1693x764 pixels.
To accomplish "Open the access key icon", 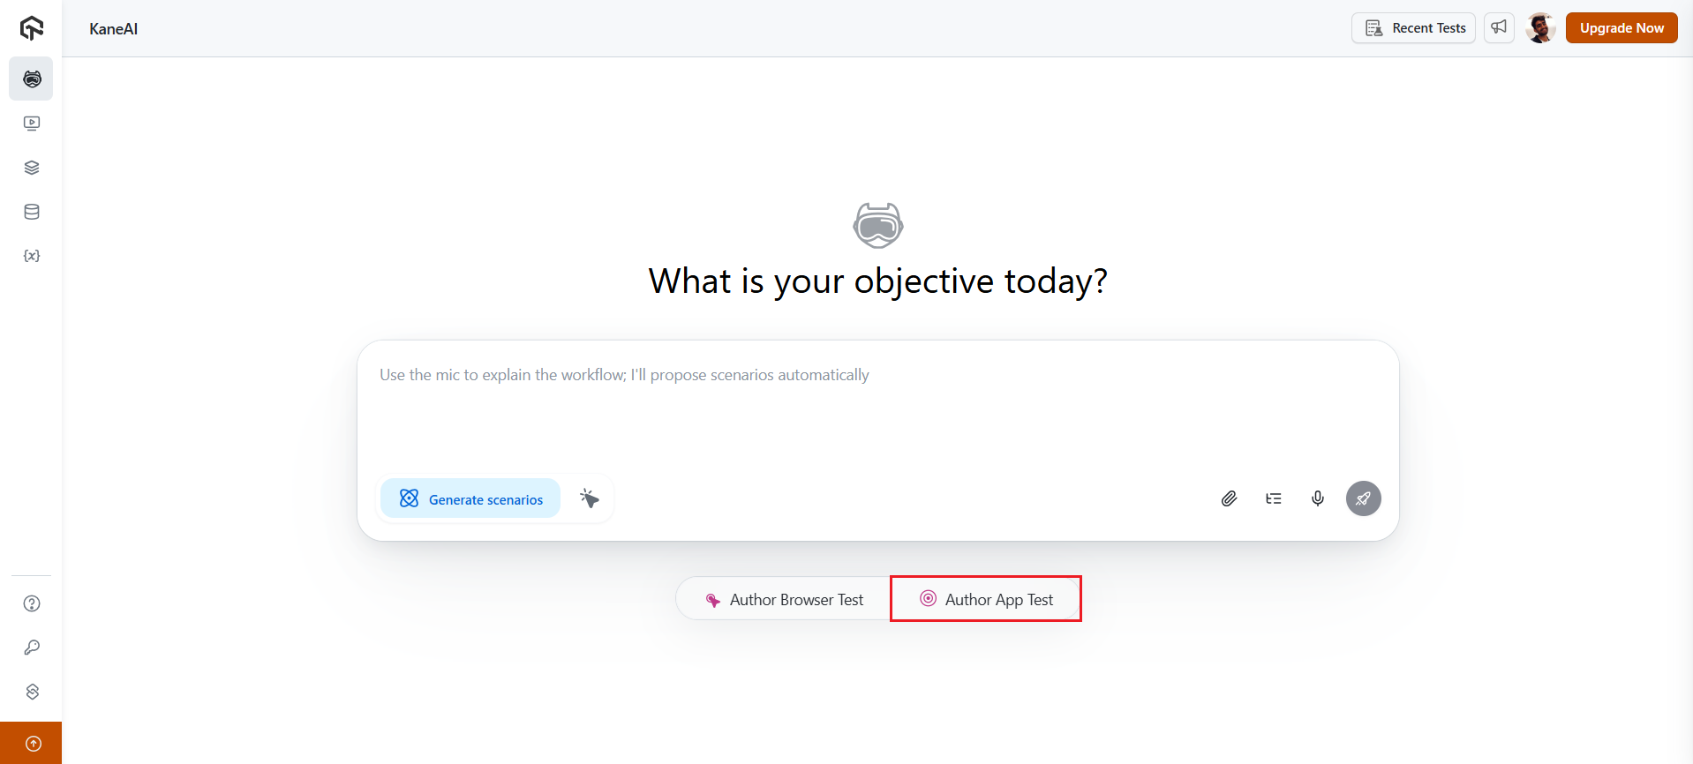I will coord(32,648).
